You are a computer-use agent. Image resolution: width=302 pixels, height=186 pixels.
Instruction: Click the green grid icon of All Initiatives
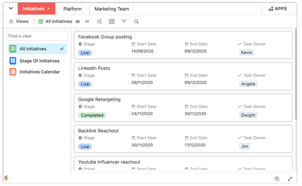pos(13,49)
